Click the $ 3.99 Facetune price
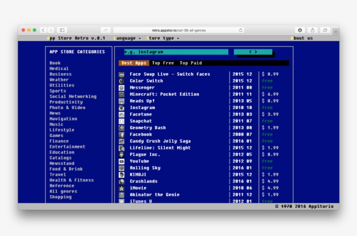Image resolution: width=357 pixels, height=236 pixels. tap(270, 114)
